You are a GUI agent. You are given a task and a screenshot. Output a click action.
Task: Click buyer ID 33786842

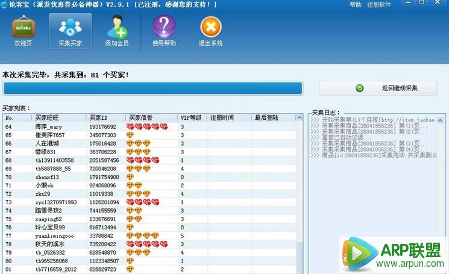tap(101, 236)
